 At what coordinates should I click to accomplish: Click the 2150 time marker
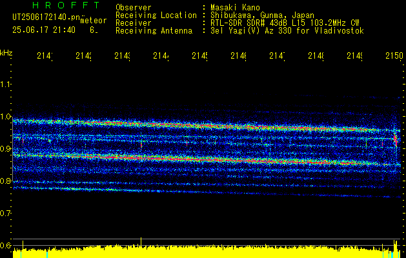(x=394, y=56)
